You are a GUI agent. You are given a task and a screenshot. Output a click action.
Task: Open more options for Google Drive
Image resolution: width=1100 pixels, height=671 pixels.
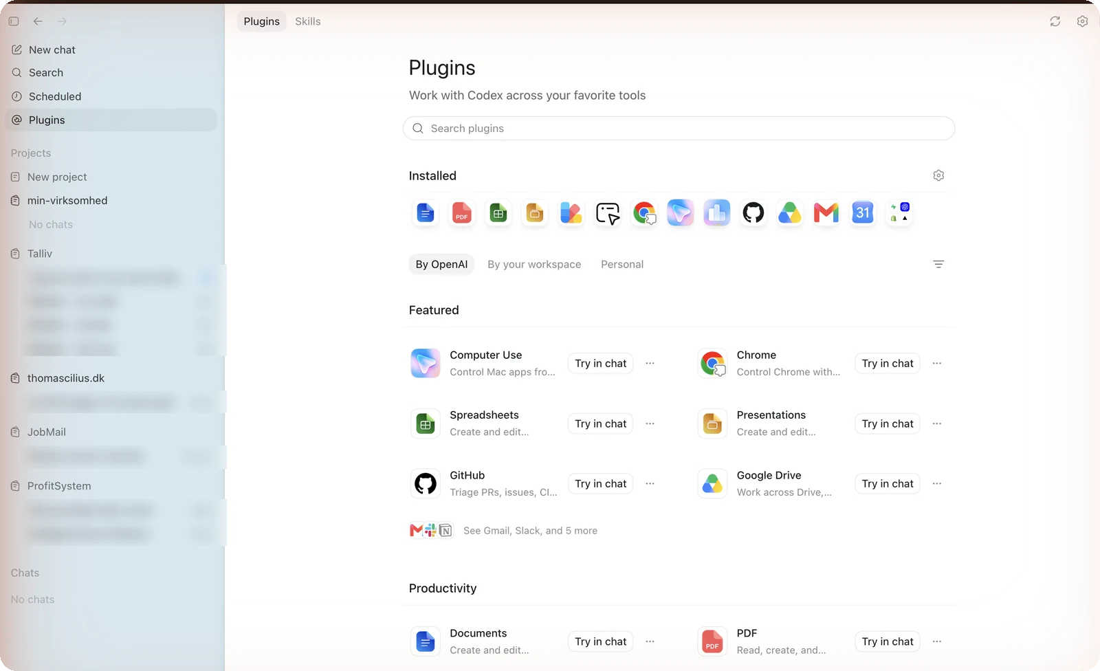tap(936, 483)
